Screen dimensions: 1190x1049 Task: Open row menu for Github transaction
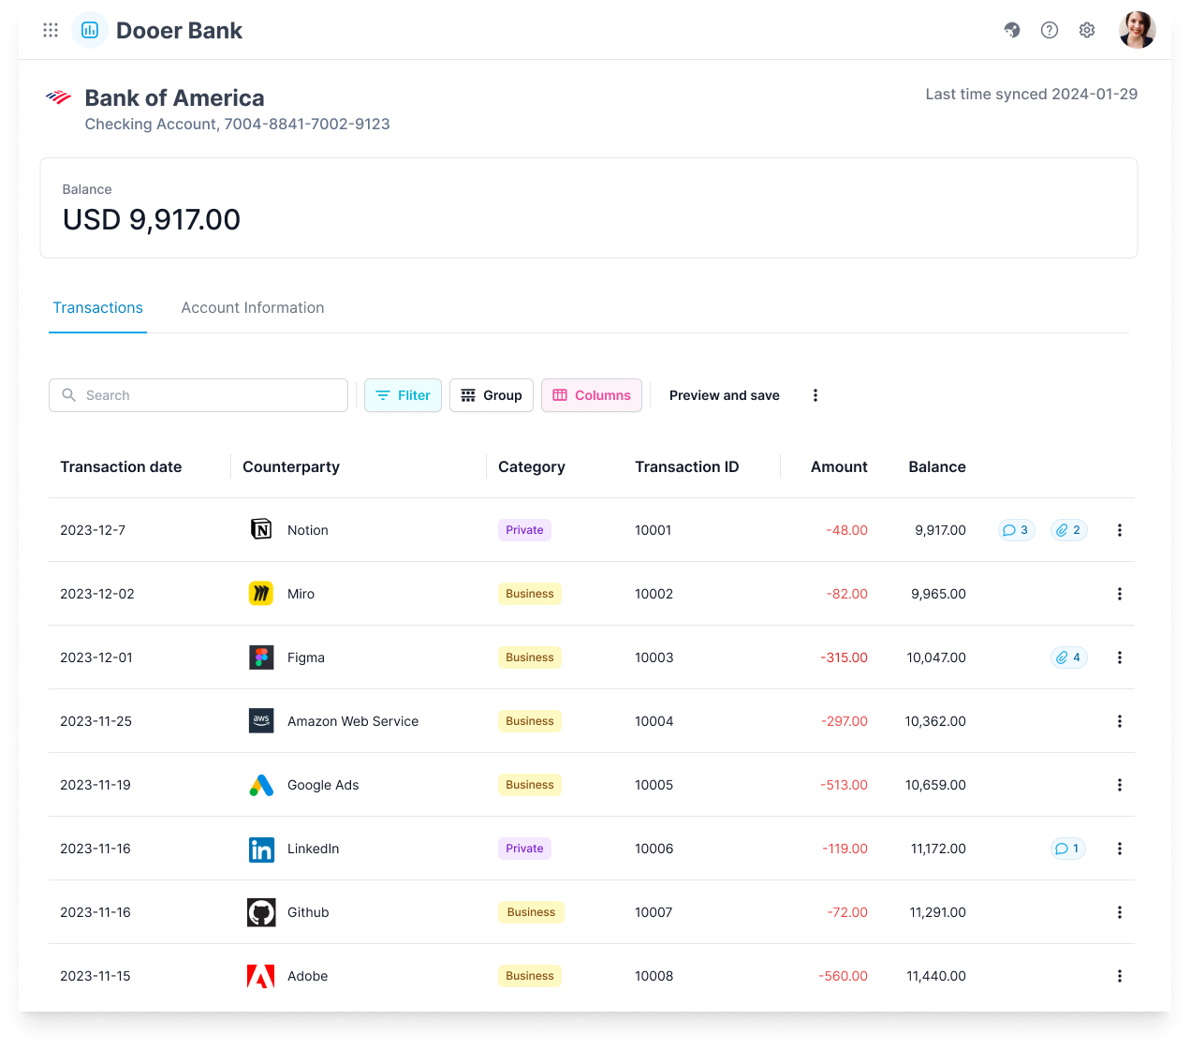click(1120, 912)
